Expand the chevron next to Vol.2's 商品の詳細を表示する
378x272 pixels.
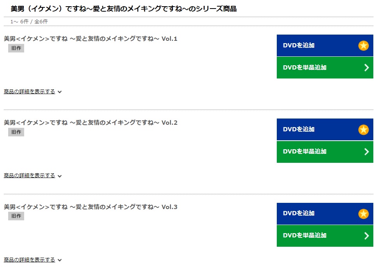pos(60,176)
